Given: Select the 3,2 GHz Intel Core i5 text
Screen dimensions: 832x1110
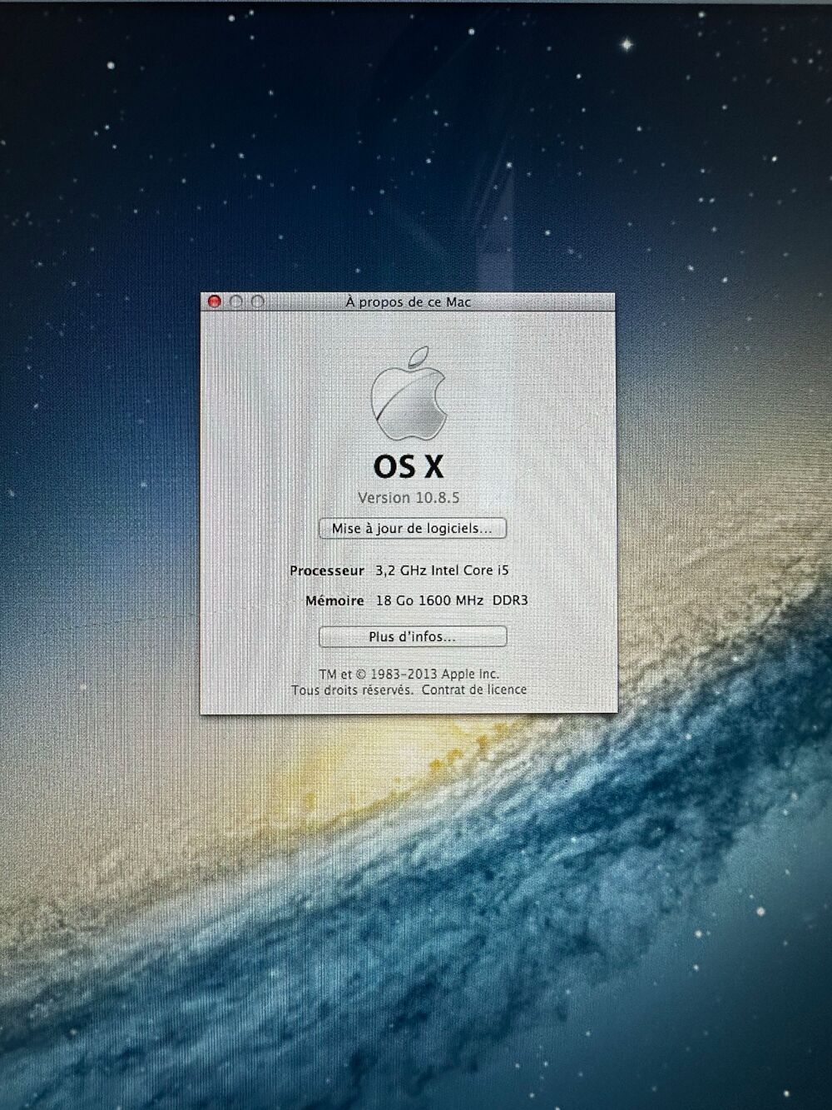Looking at the screenshot, I should [442, 570].
